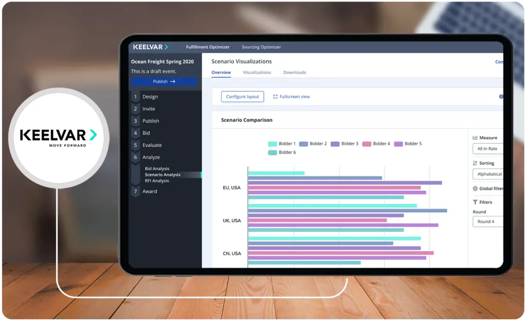Open the Fulfillment Optimizer menu
The height and width of the screenshot is (321, 526).
(x=208, y=47)
